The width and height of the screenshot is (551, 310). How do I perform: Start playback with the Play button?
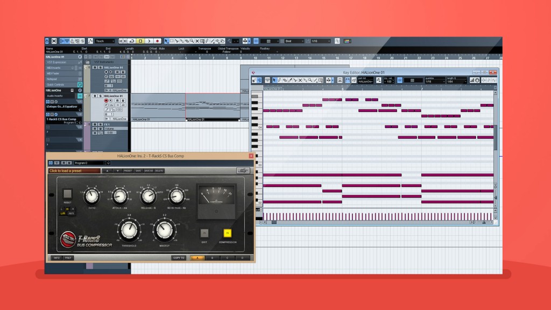(149, 41)
